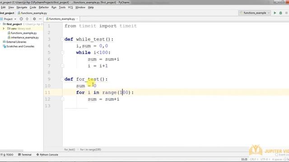Screen dimensions: 289x162
Task: Click cursor position 11:21 in status bar
Action: tap(244, 159)
